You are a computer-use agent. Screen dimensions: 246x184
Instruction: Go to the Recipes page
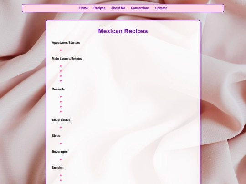coord(99,8)
